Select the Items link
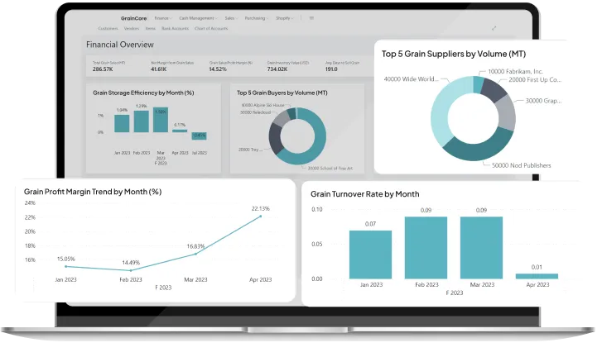This screenshot has width=607, height=357. point(150,28)
